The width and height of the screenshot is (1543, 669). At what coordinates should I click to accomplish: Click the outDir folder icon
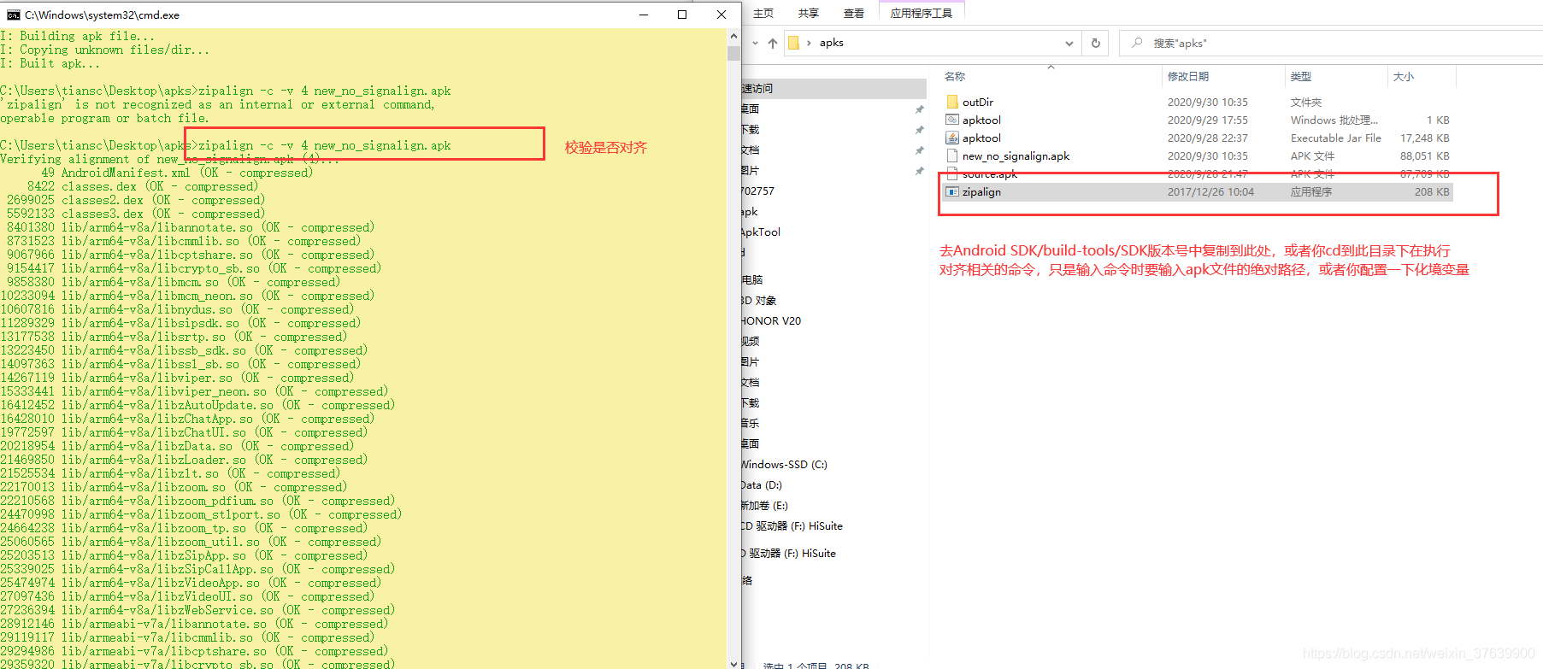[x=952, y=102]
